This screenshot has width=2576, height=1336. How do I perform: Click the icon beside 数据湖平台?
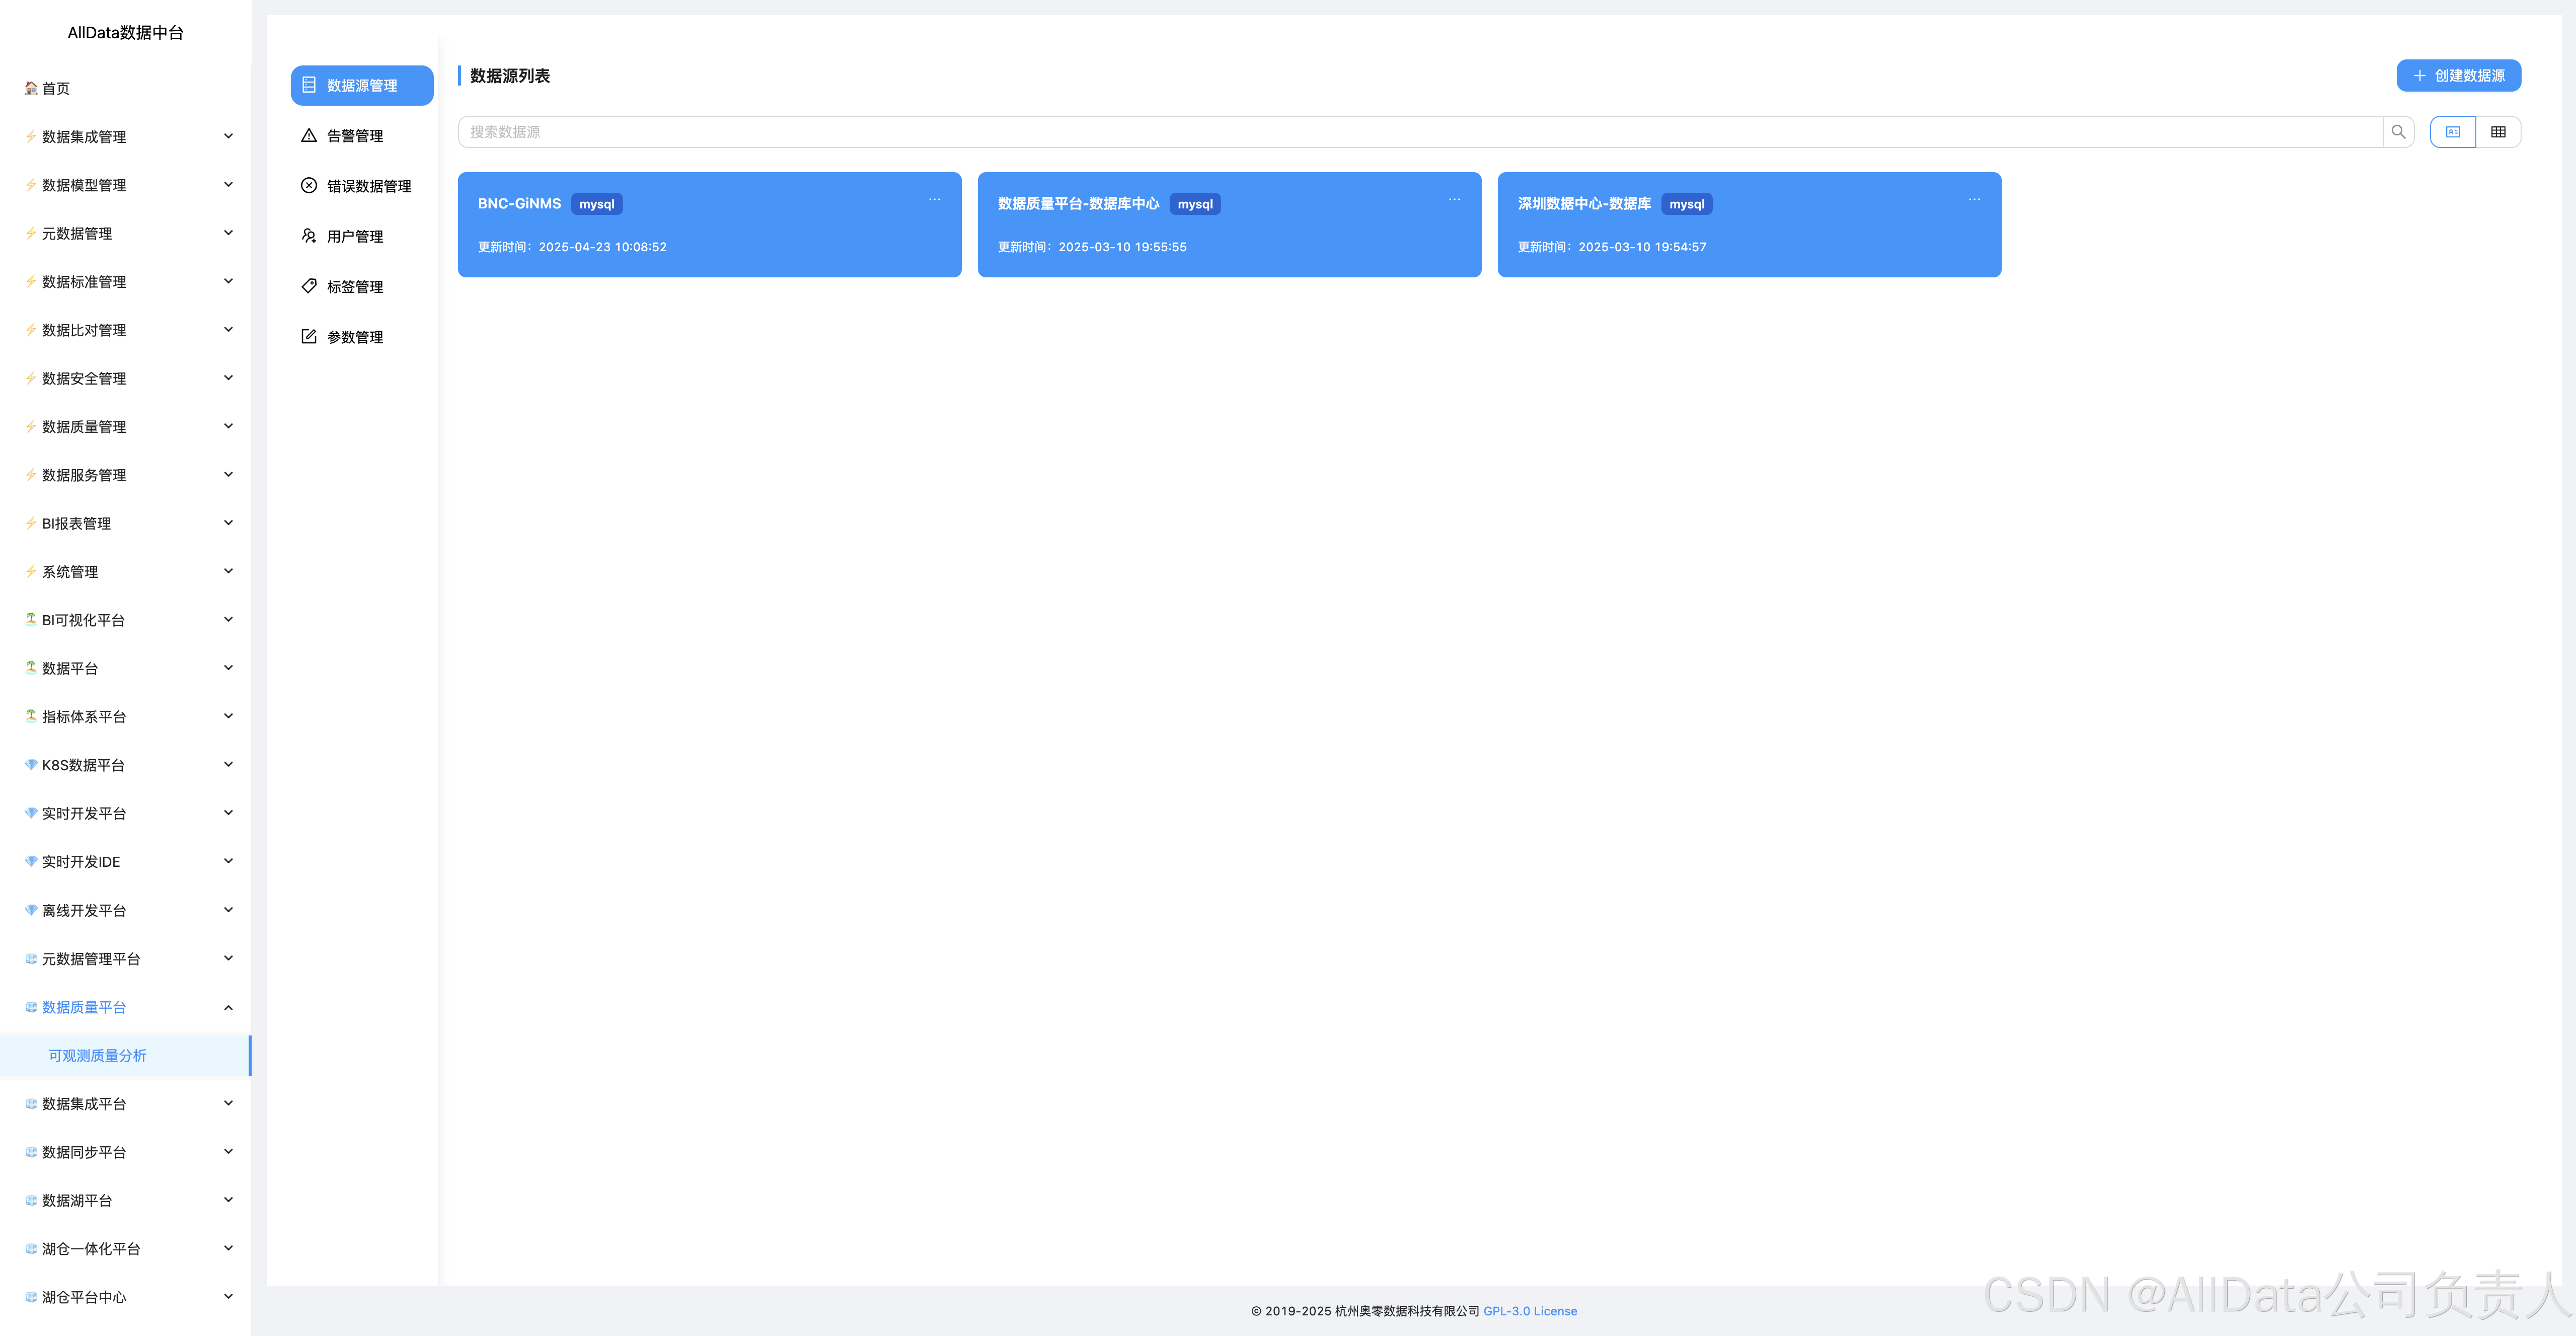coord(31,1200)
